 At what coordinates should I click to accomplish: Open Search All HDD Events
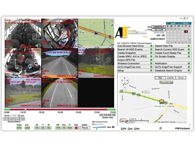(135, 49)
